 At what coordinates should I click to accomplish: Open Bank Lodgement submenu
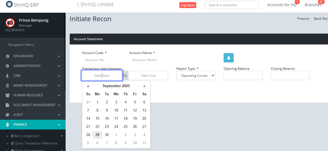(x=27, y=136)
